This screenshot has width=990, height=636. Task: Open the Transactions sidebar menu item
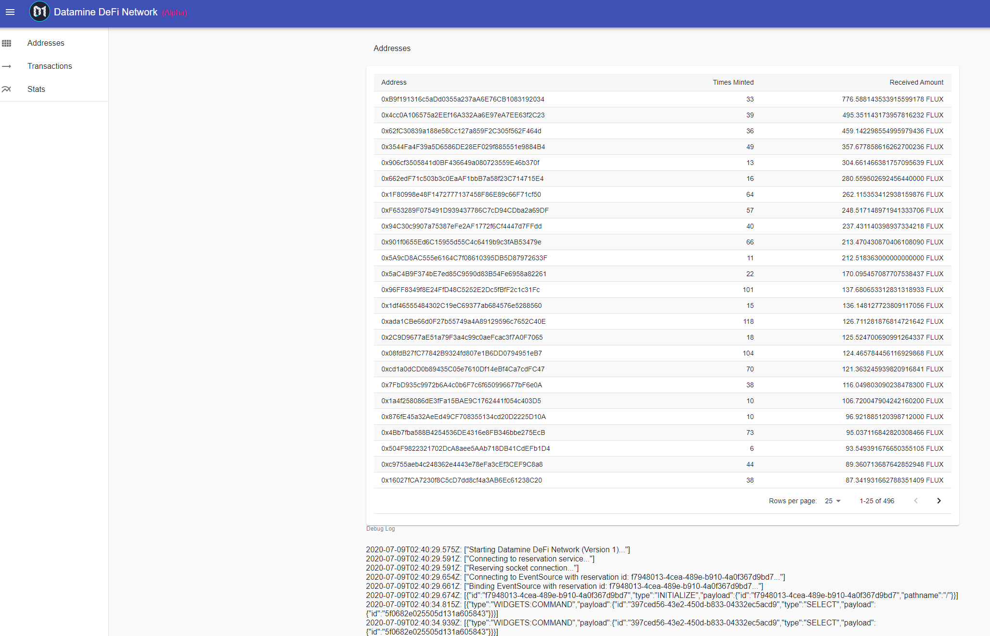54,66
